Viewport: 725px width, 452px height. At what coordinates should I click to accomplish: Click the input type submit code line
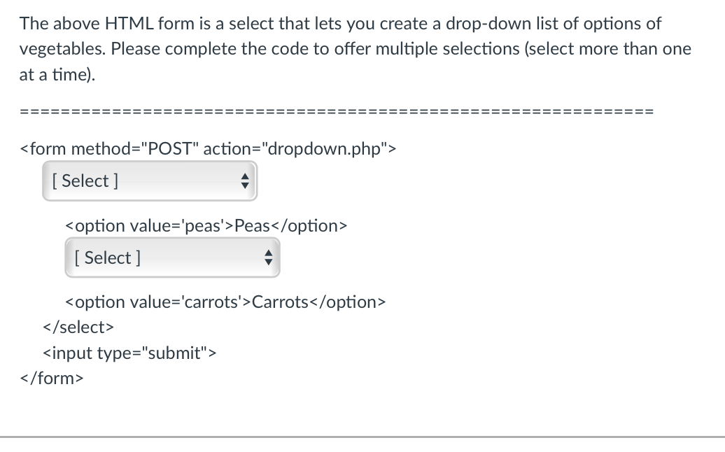pyautogui.click(x=129, y=353)
